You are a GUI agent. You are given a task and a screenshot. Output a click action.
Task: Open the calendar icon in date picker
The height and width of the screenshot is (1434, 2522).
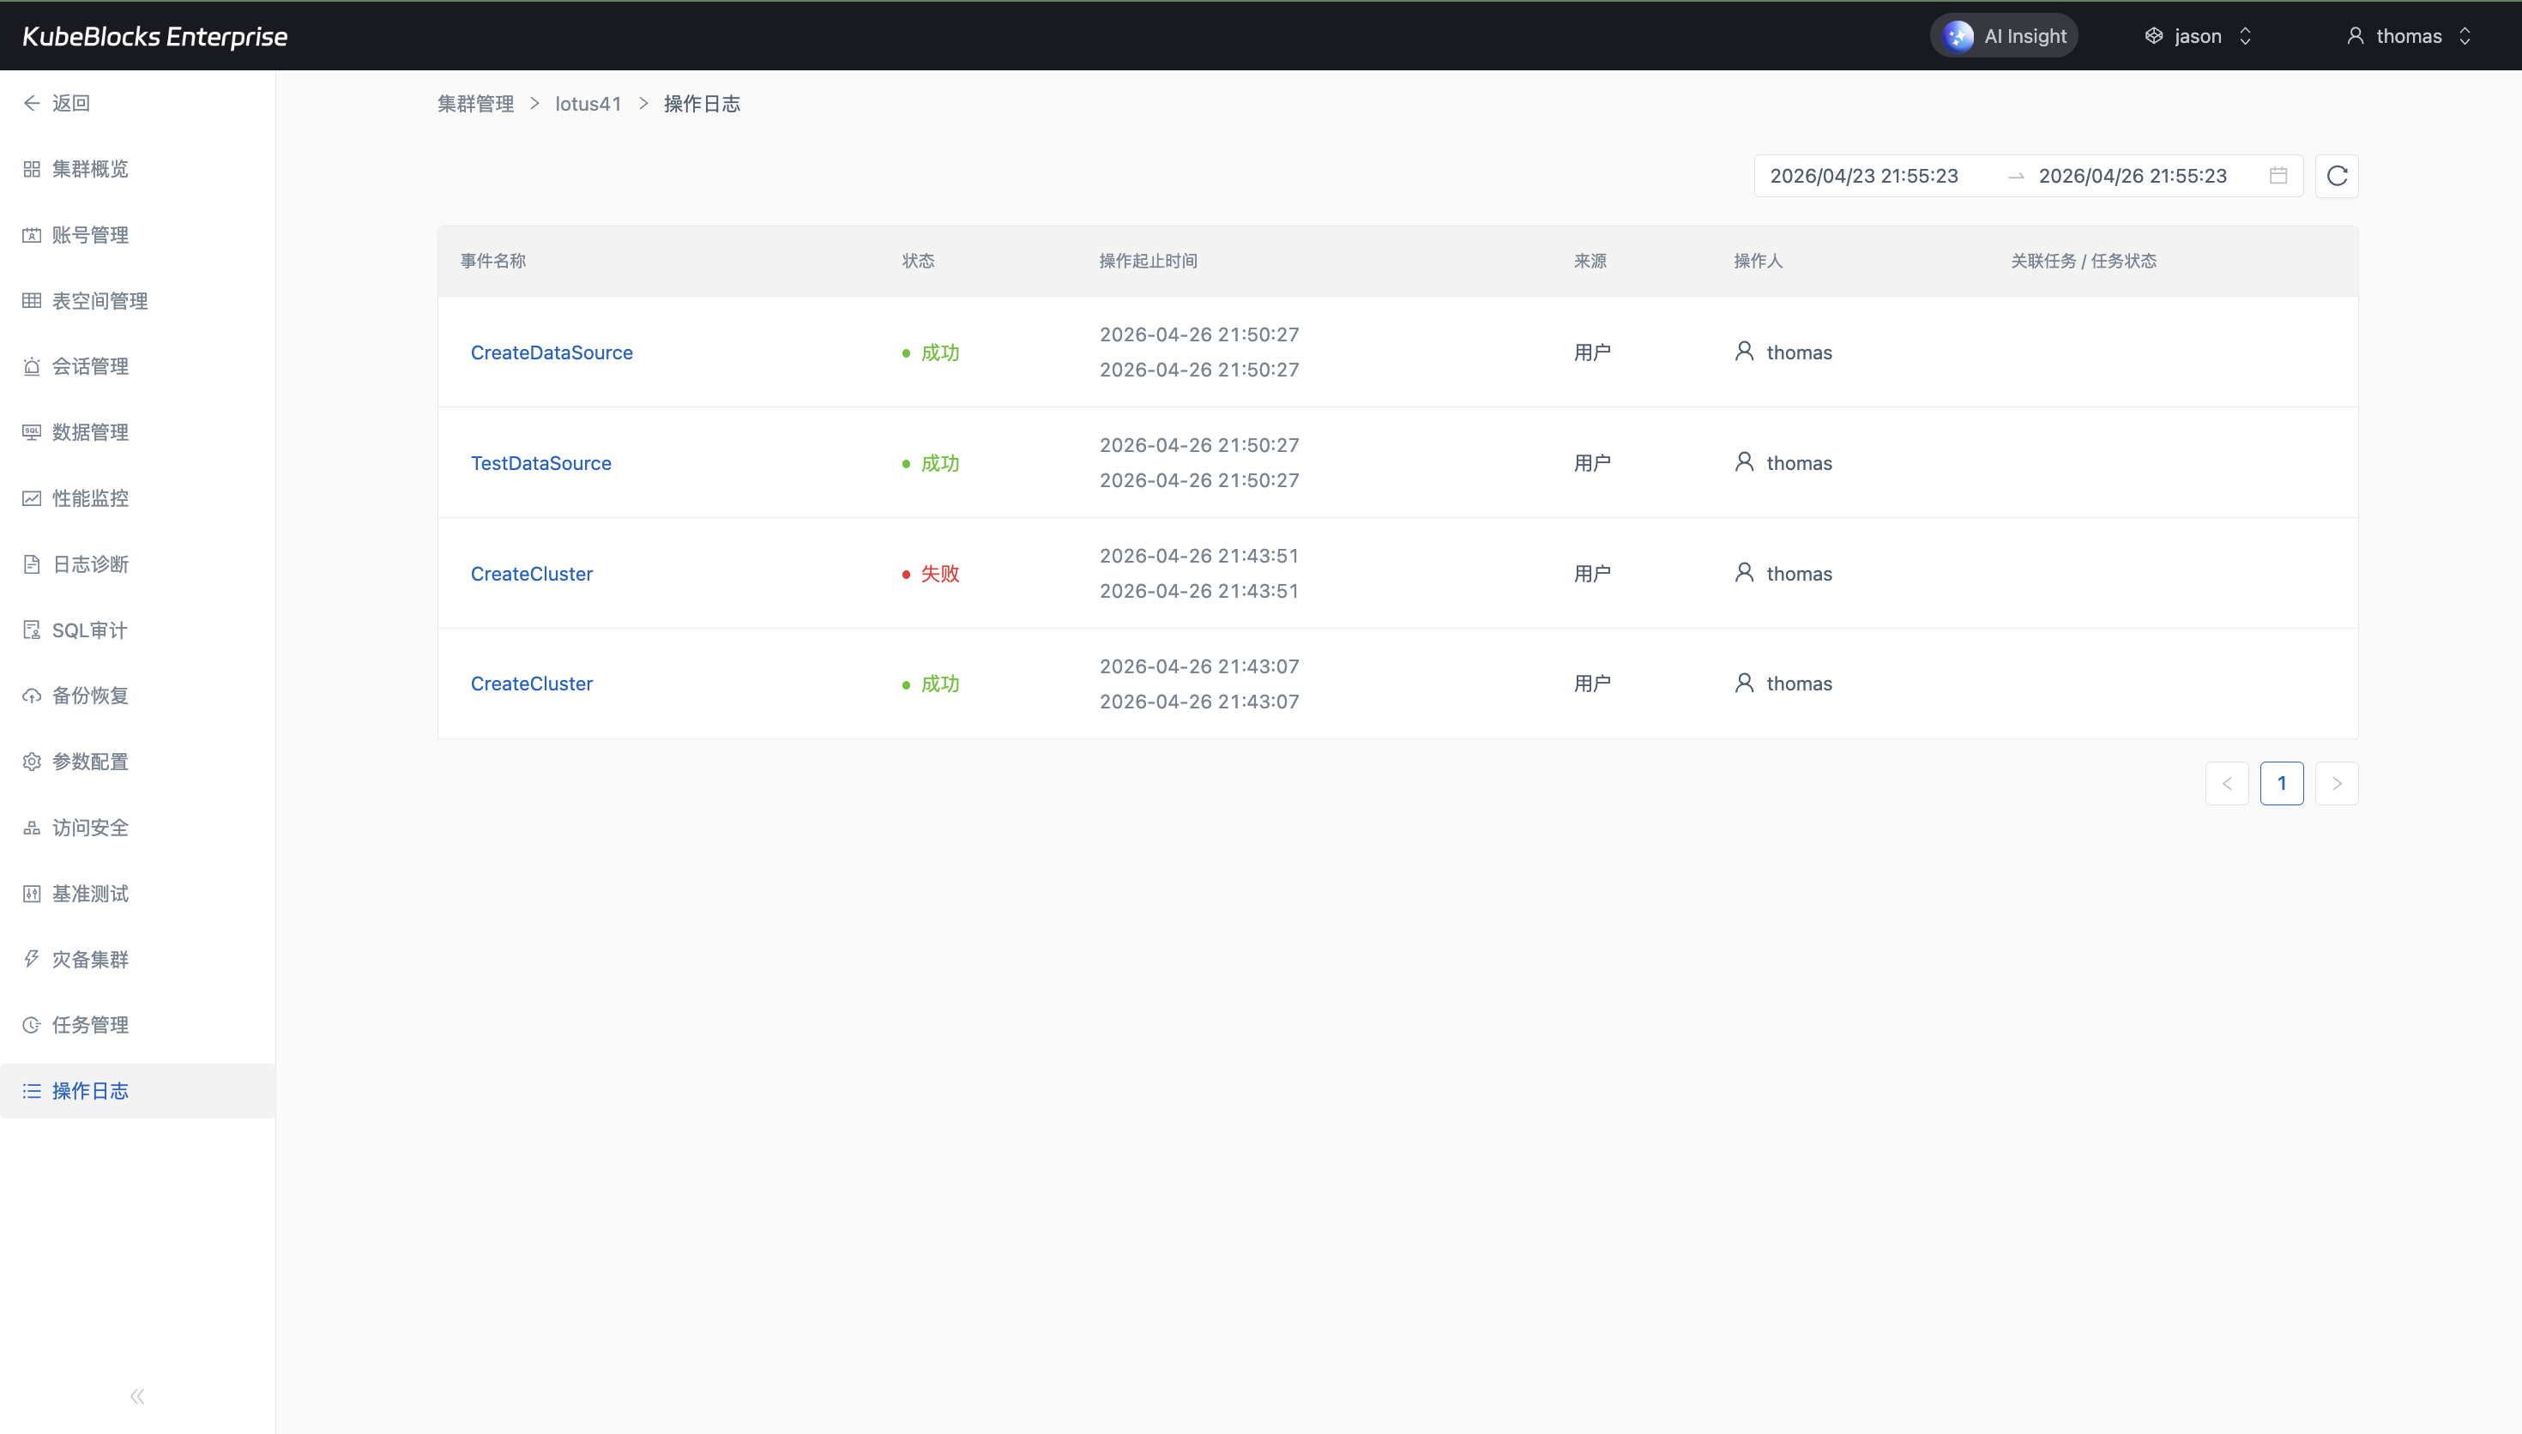point(2278,175)
